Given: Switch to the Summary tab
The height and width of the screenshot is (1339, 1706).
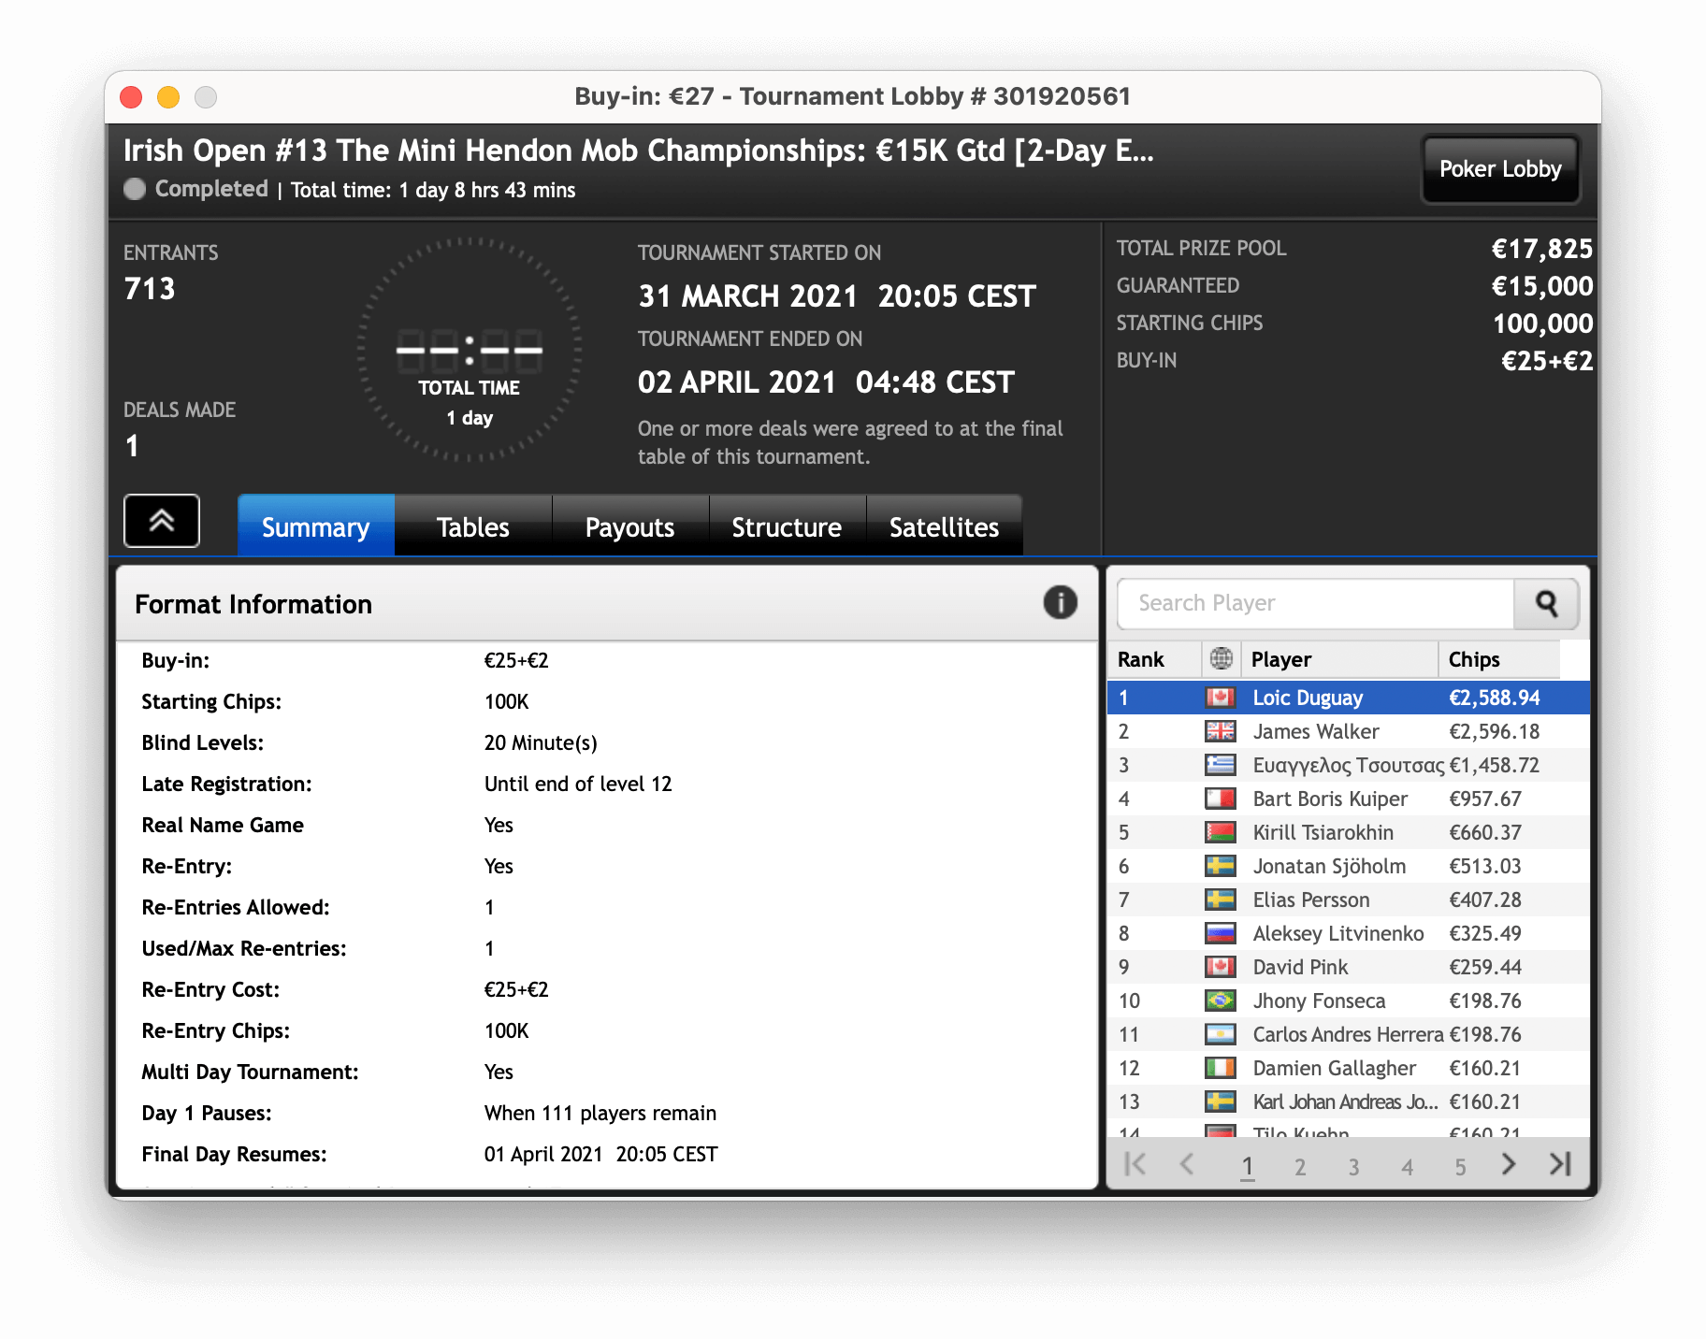Looking at the screenshot, I should pyautogui.click(x=316, y=526).
